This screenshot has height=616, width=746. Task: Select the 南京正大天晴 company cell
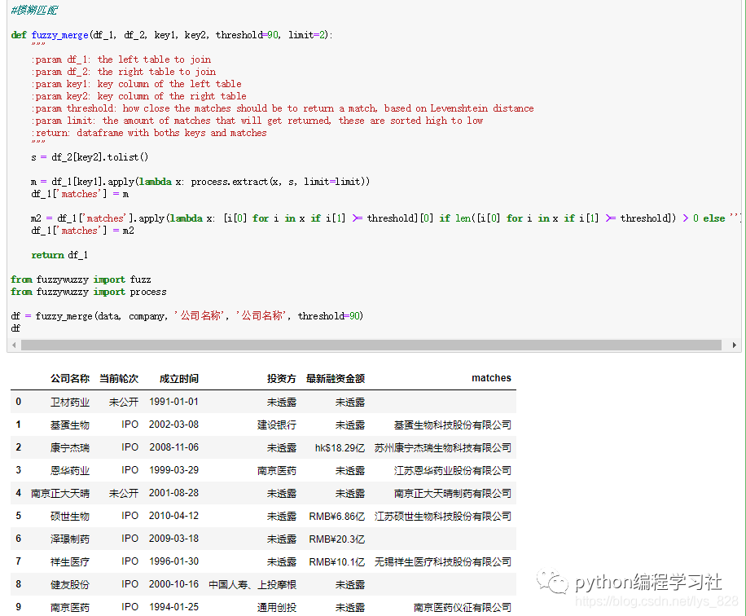[60, 493]
